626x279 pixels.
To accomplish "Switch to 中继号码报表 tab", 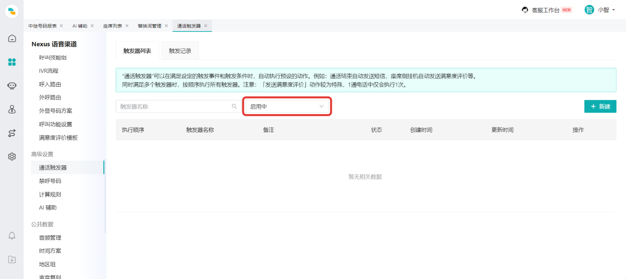I will [42, 26].
